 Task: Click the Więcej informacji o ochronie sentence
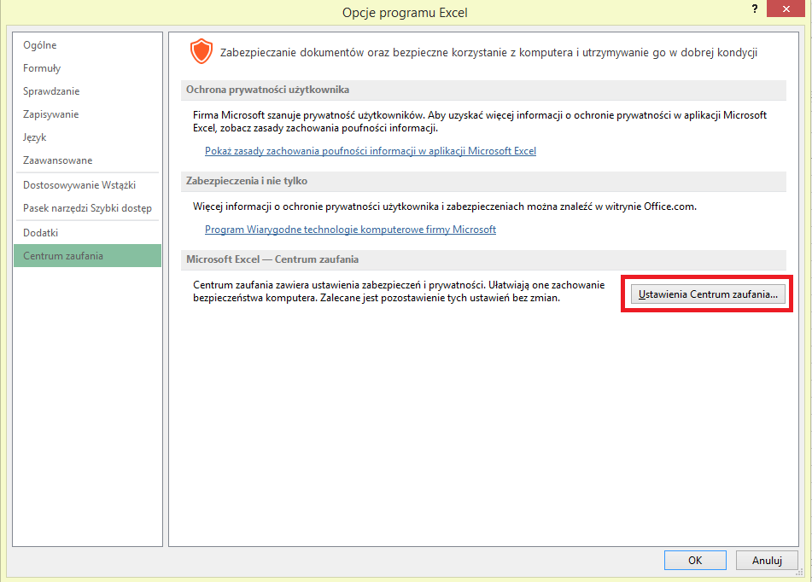[x=445, y=207]
